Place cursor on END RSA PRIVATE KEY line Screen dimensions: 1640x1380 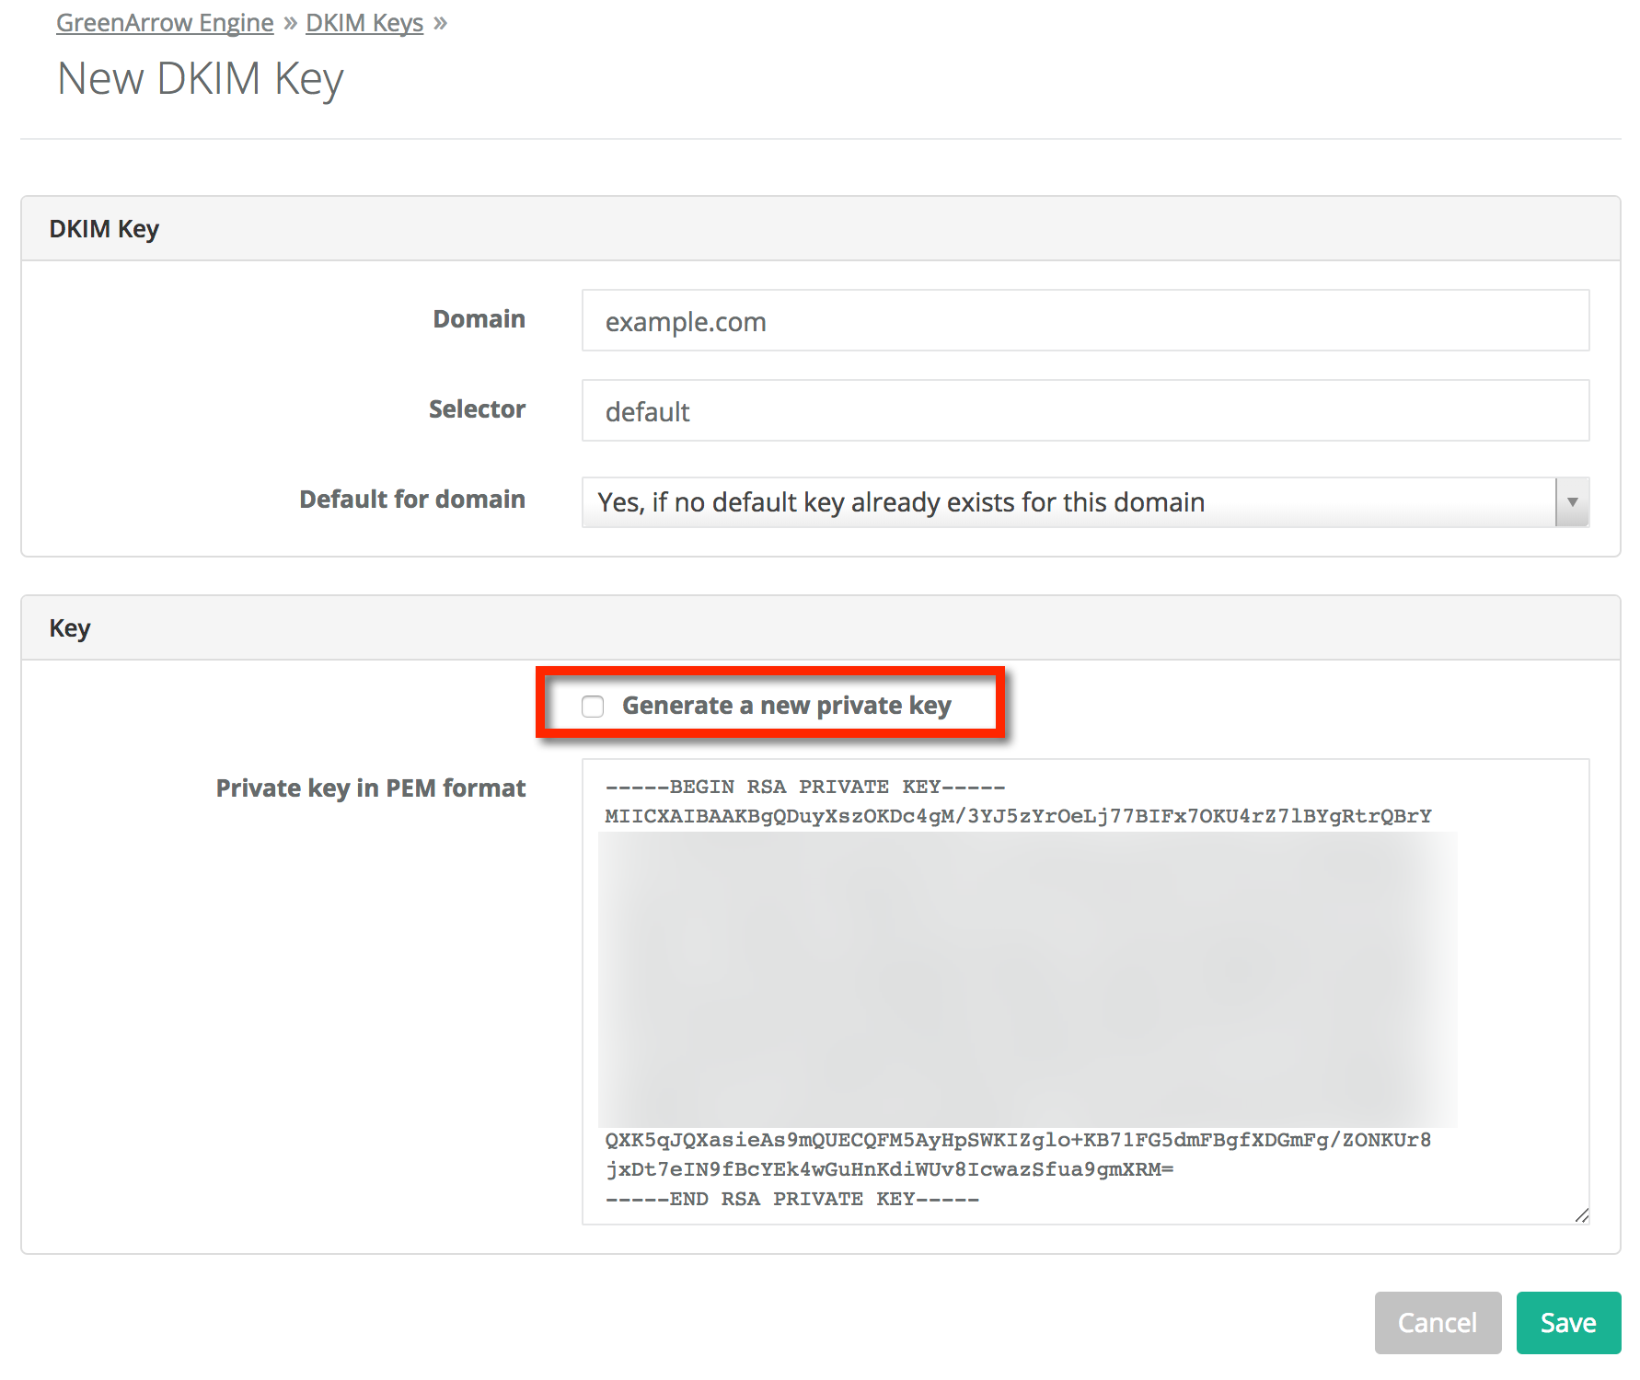[791, 1200]
